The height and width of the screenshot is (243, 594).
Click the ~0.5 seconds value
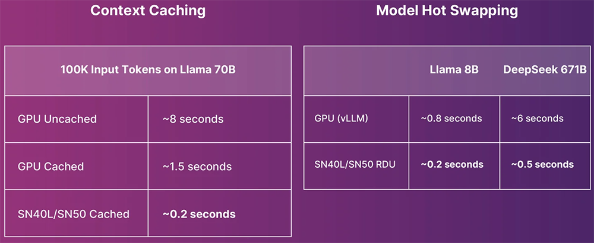542,164
